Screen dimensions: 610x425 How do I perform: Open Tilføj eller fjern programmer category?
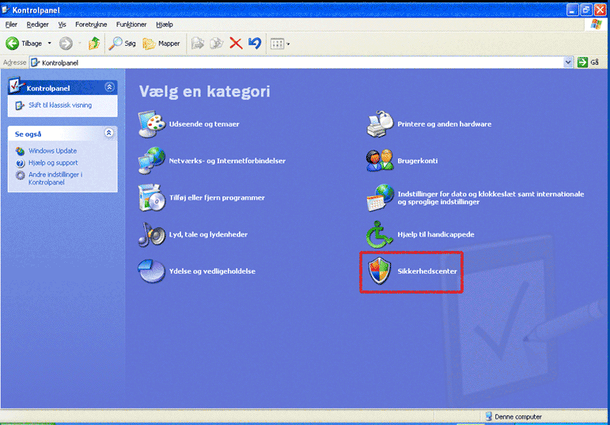click(217, 198)
